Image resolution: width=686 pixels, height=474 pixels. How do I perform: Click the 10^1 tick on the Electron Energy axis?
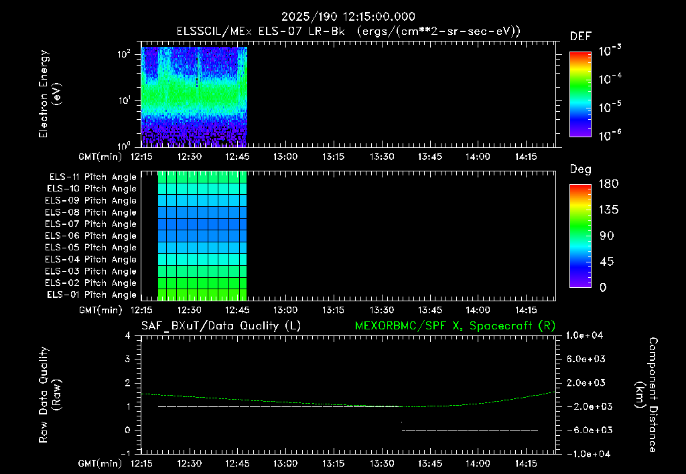click(x=124, y=100)
